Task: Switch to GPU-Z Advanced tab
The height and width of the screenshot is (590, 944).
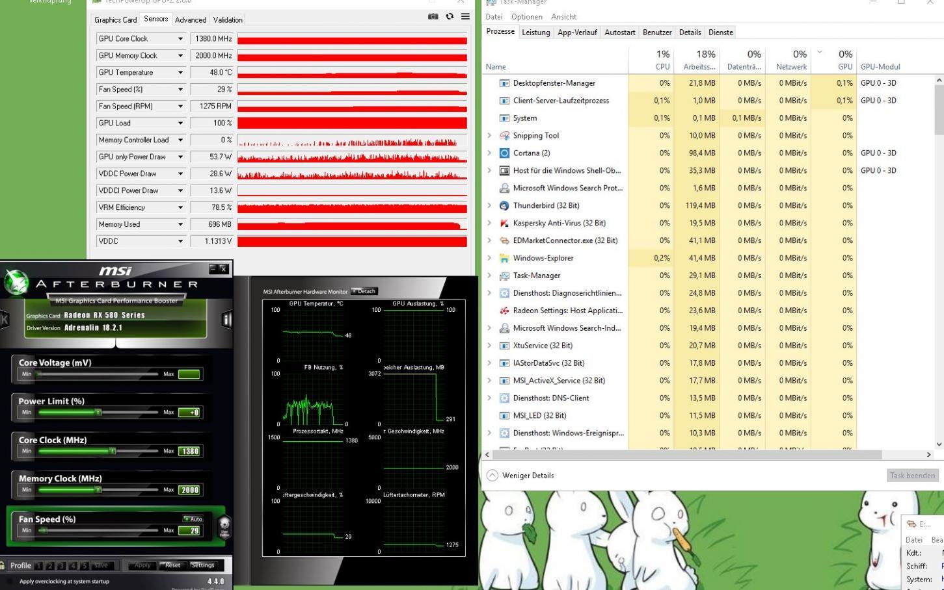Action: [x=191, y=20]
